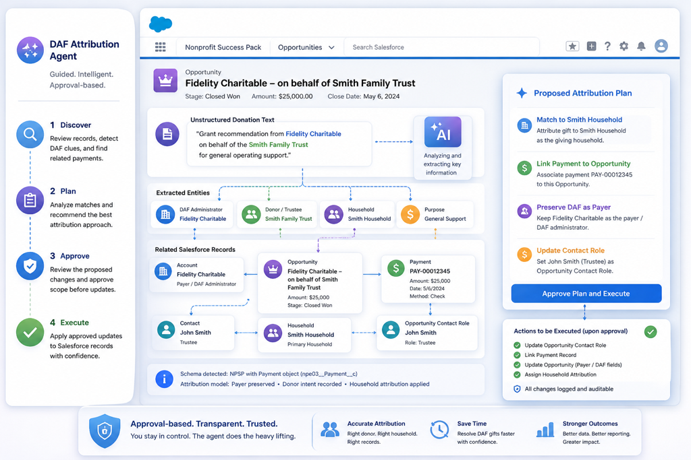This screenshot has width=691, height=460.
Task: Open Smith Family Trust under Donor / Trustee
Action: (x=289, y=219)
